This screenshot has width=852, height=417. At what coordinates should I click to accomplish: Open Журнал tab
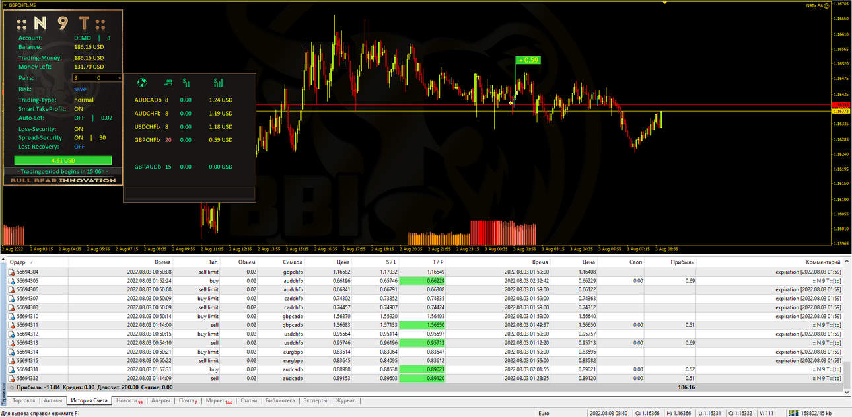(x=345, y=400)
